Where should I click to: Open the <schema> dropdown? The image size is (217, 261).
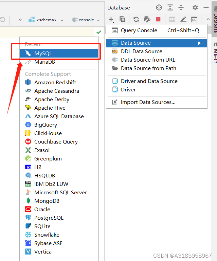tap(46, 20)
